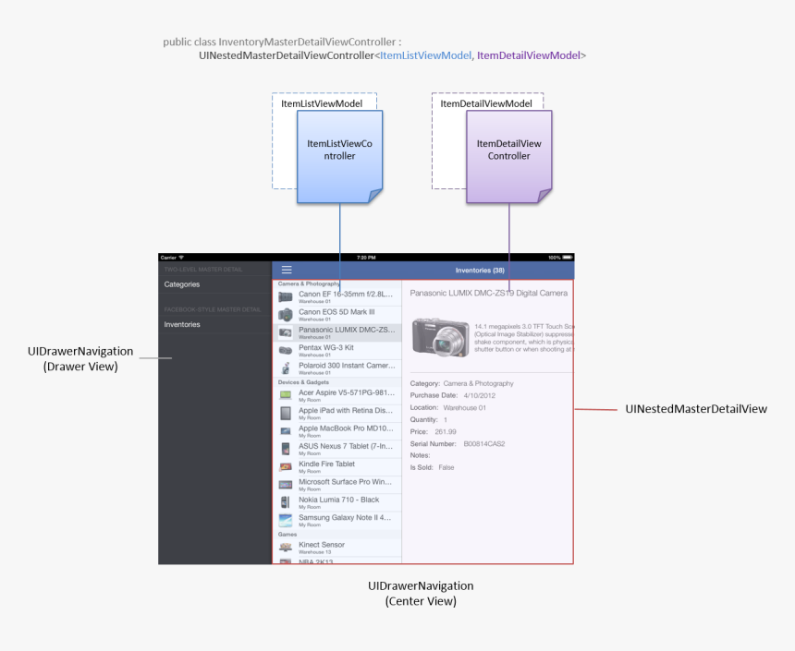The height and width of the screenshot is (651, 795).
Task: Click the Canon EOS 5D camera thumbnail
Action: click(286, 315)
